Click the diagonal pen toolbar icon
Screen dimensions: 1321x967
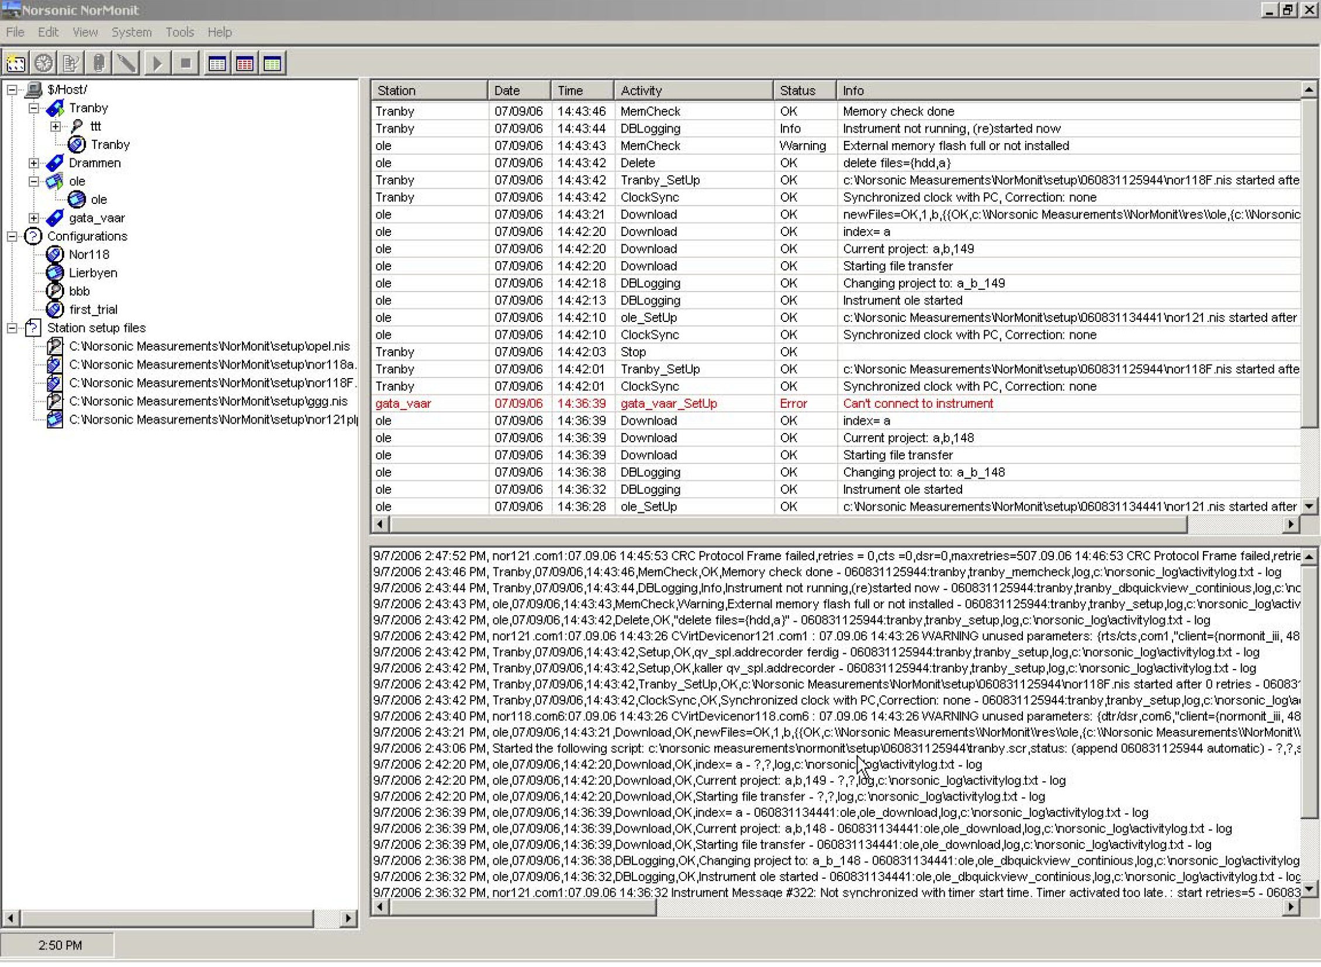point(126,63)
